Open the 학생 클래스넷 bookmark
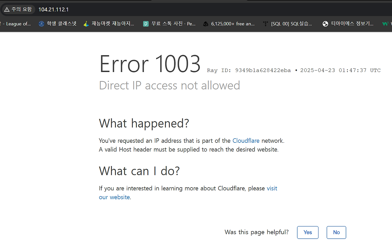392x251 pixels. point(57,24)
